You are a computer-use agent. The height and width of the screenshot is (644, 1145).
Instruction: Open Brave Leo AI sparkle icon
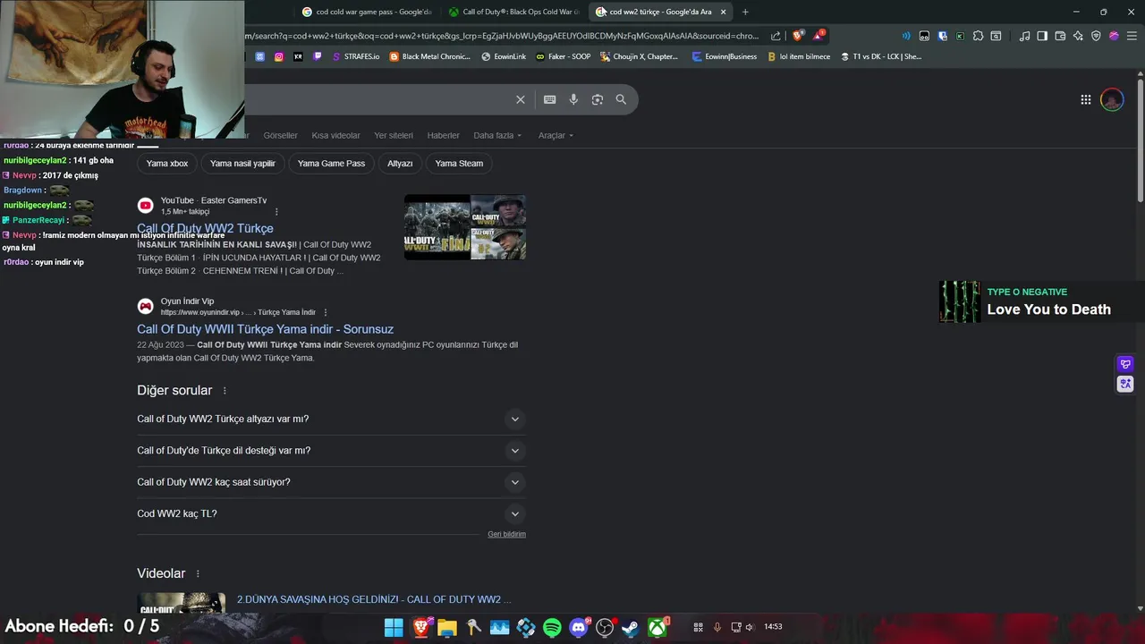coord(1078,36)
